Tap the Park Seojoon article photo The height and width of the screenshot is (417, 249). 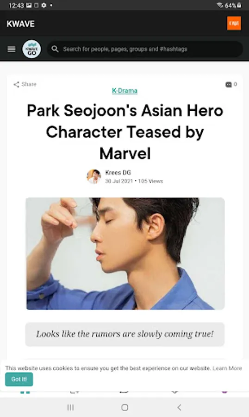125,253
